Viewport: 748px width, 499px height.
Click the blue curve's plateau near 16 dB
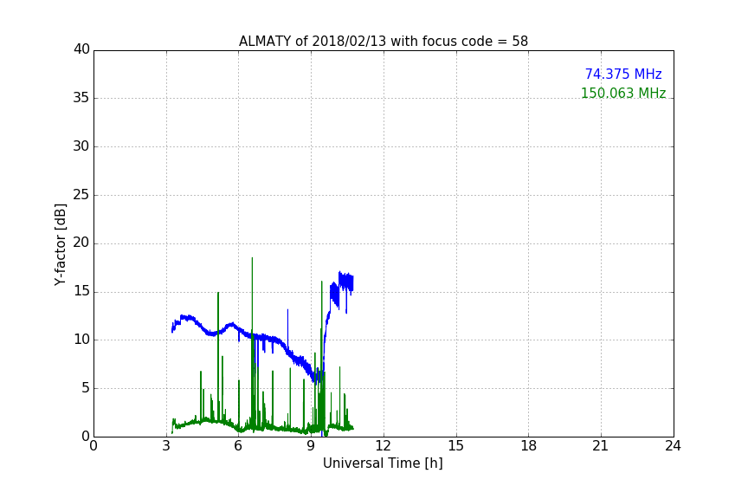[x=346, y=282]
